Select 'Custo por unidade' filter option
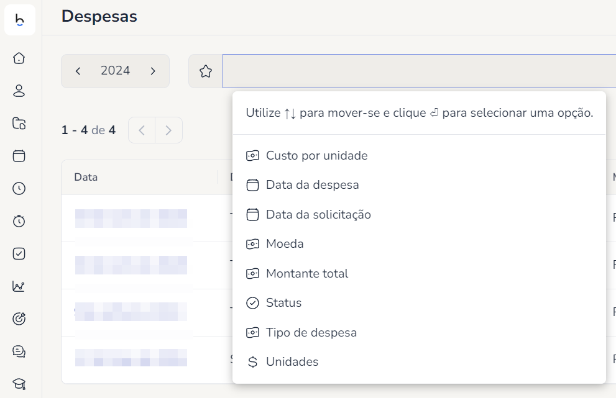The height and width of the screenshot is (398, 616). tap(316, 156)
